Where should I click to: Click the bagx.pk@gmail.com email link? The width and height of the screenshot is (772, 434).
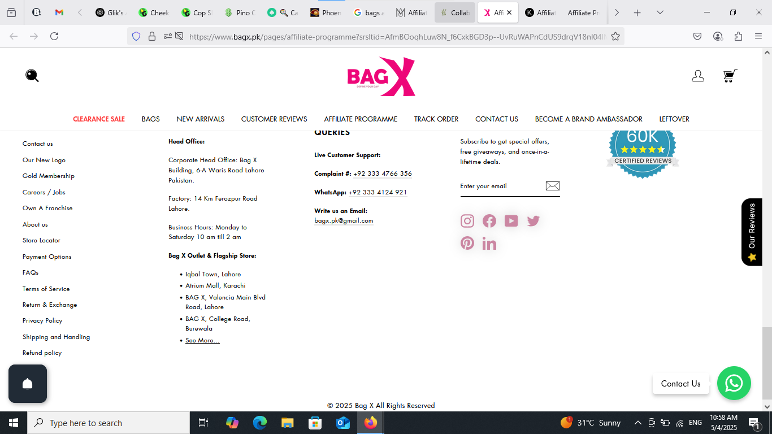pyautogui.click(x=344, y=220)
